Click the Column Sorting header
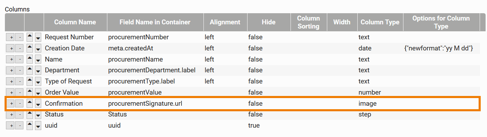The height and width of the screenshot is (137, 487). (308, 22)
